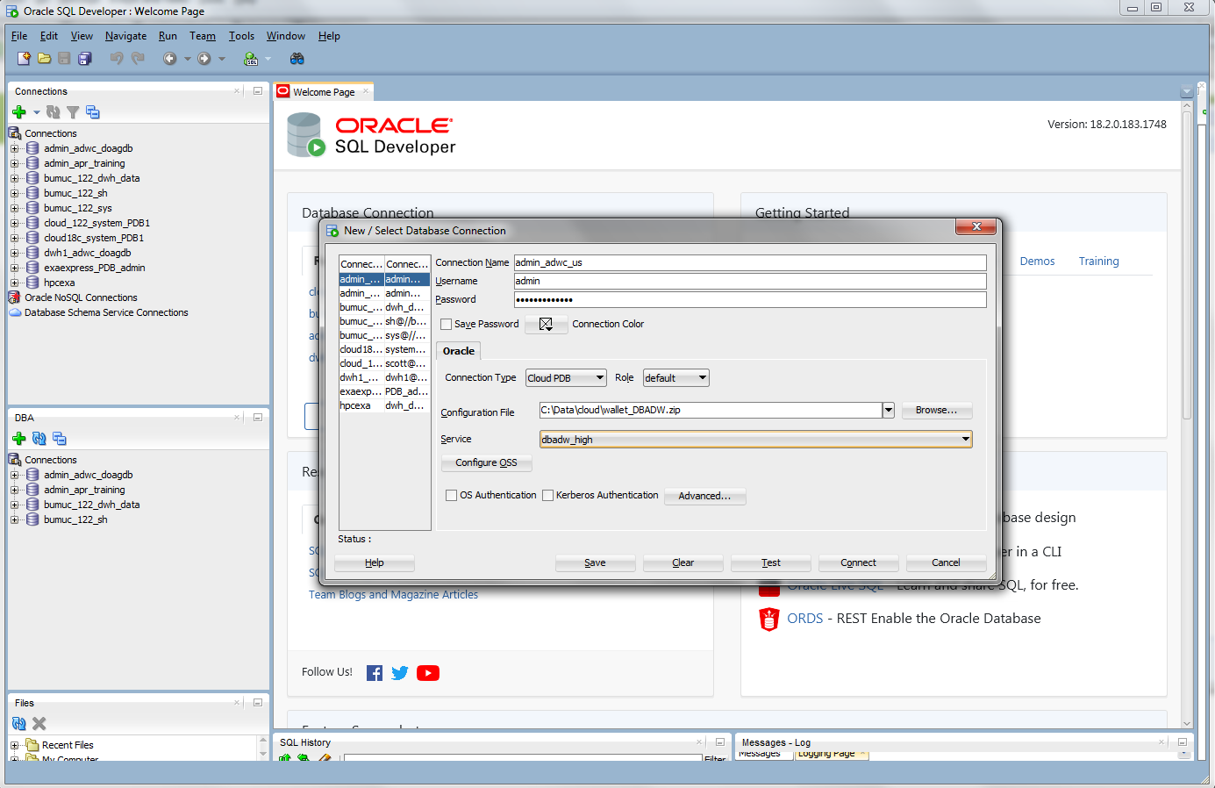Viewport: 1215px width, 788px height.
Task: Enable the Save Password checkbox
Action: coord(447,325)
